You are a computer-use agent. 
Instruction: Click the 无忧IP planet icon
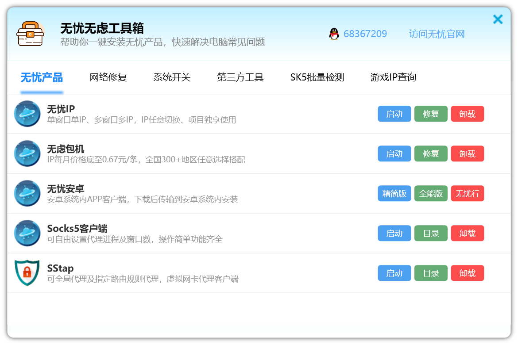coord(27,114)
